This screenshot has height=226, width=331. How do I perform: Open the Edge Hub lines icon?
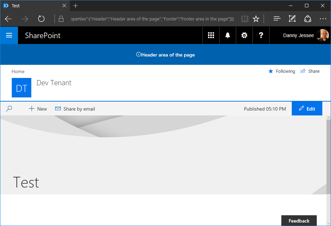click(x=277, y=19)
